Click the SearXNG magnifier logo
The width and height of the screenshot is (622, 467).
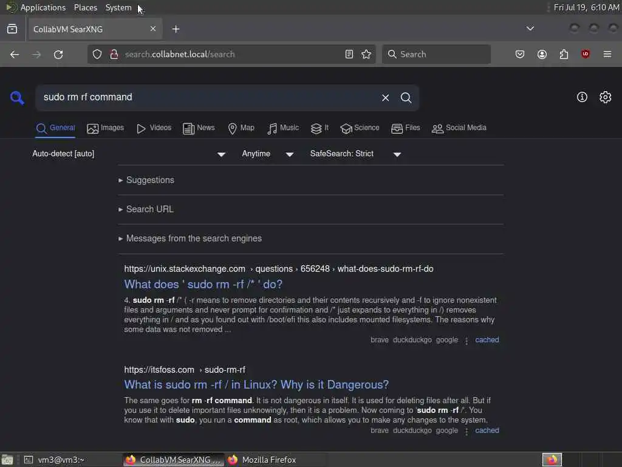point(17,97)
